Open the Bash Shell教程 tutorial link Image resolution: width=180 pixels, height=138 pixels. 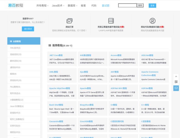[56, 105]
